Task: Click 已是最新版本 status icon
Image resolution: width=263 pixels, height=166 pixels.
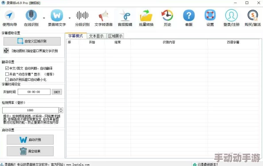Action: (195, 165)
